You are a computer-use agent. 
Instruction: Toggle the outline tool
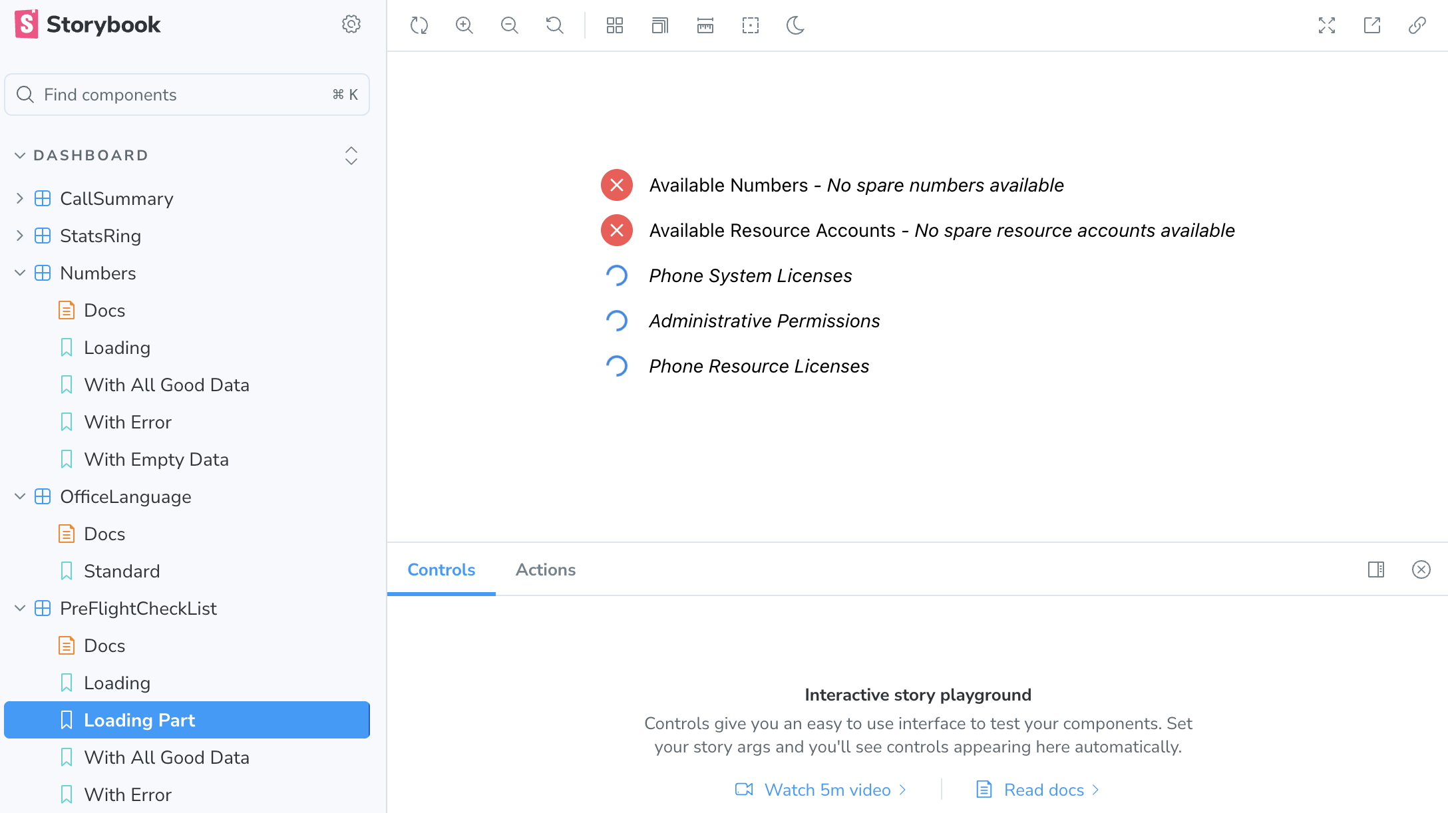tap(750, 25)
